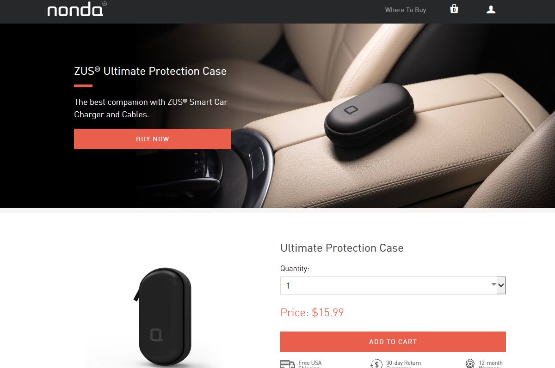Open the user account icon
Screen dimensions: 555x368
491,9
